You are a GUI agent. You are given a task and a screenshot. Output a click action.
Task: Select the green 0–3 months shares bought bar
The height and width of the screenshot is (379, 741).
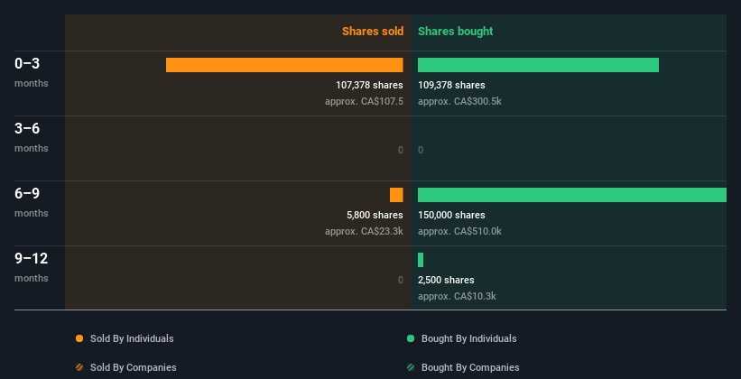(x=538, y=65)
